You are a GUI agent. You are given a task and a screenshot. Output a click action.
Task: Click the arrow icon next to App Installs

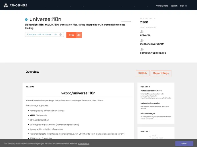pos(126,22)
